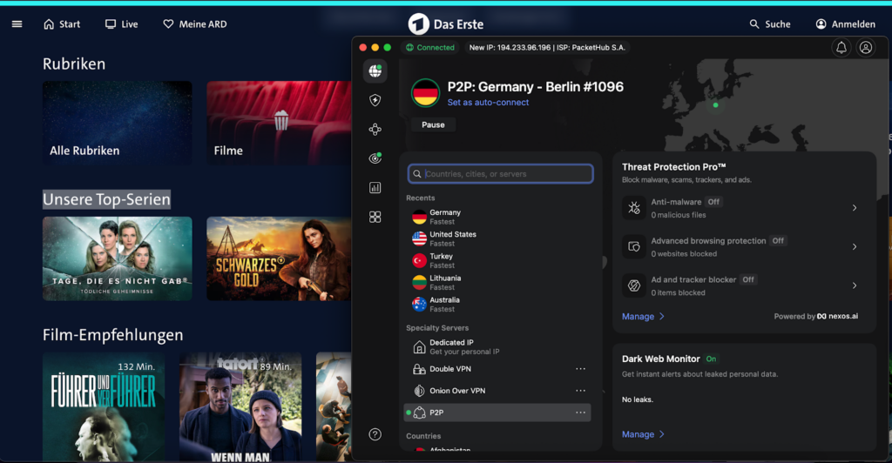Open Tage, die es nicht gab thumbnail
This screenshot has width=892, height=463.
point(118,258)
